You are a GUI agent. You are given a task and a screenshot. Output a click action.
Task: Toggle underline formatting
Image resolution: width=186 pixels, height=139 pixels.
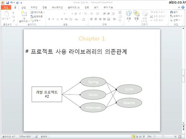(57, 19)
